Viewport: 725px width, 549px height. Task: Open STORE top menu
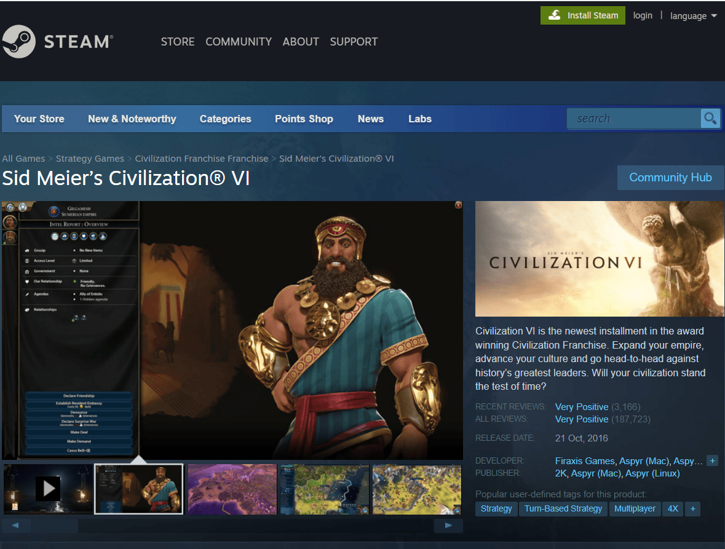click(178, 42)
